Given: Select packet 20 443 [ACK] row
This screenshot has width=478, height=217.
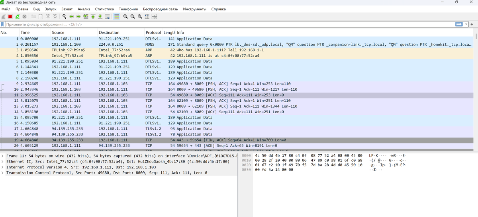Looking at the screenshot, I should tap(237, 145).
